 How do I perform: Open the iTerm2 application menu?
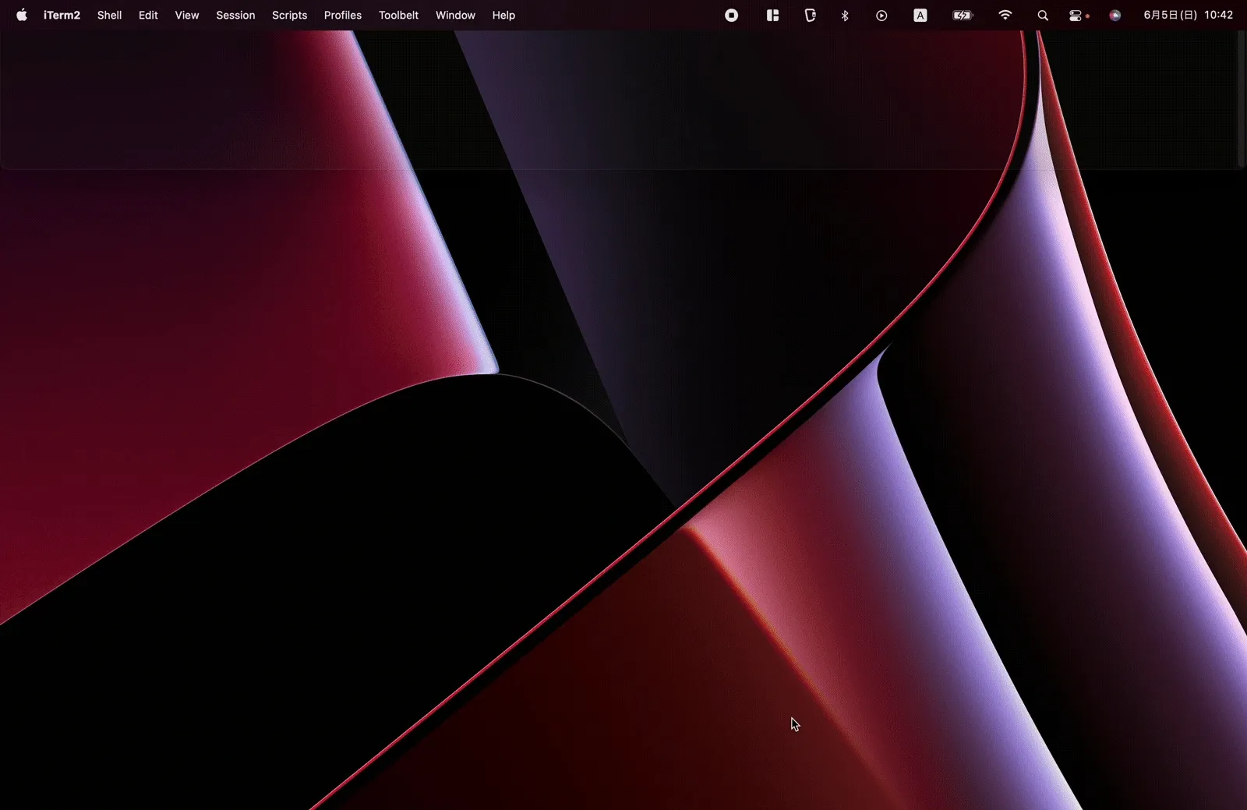click(62, 15)
